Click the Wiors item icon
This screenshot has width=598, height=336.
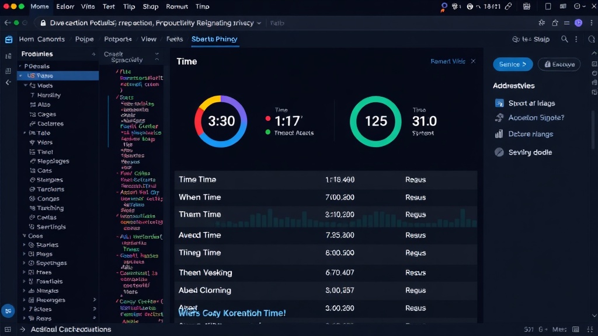33,142
